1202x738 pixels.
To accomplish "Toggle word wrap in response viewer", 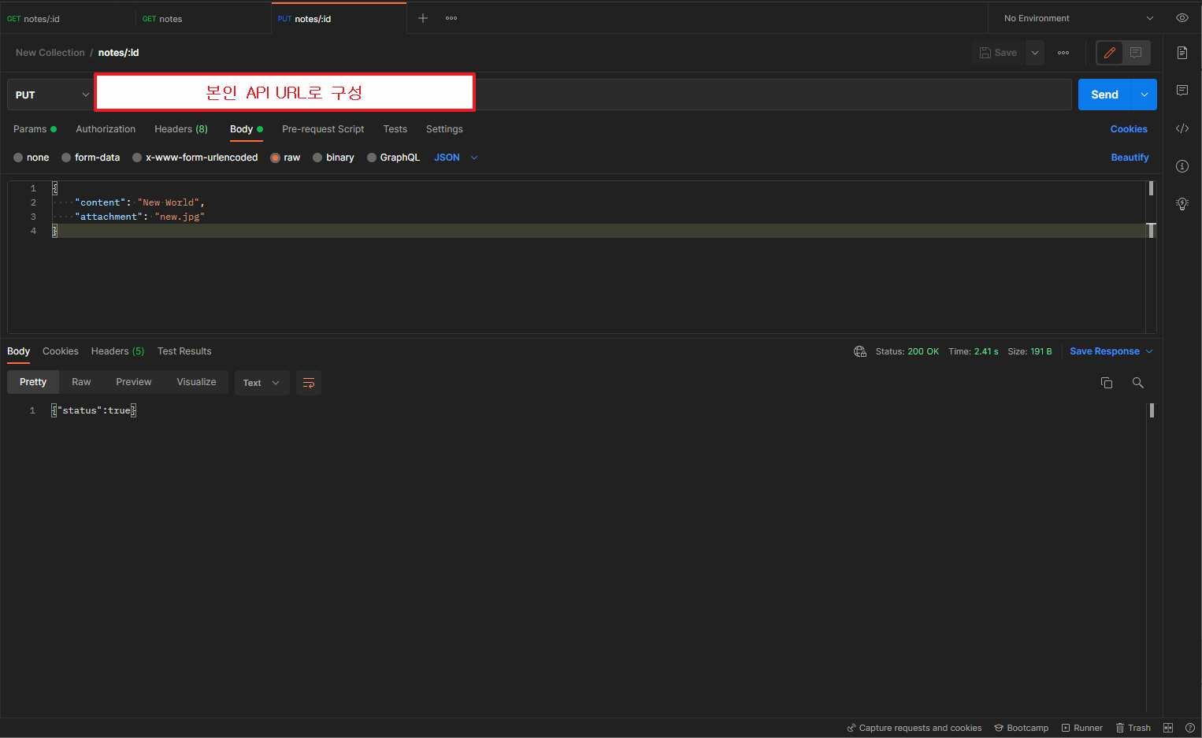I will click(x=309, y=383).
